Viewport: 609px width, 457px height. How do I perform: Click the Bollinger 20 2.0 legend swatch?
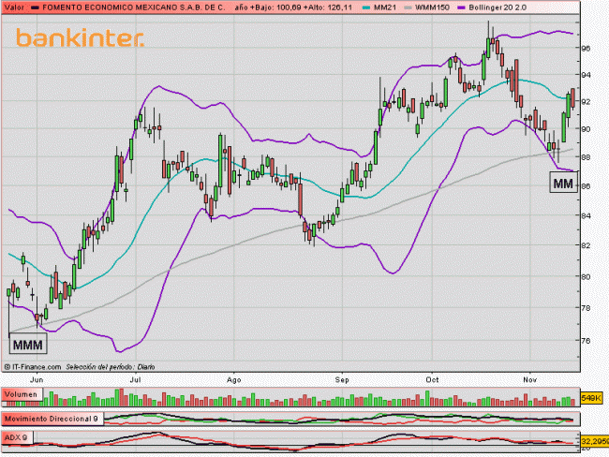[x=461, y=7]
